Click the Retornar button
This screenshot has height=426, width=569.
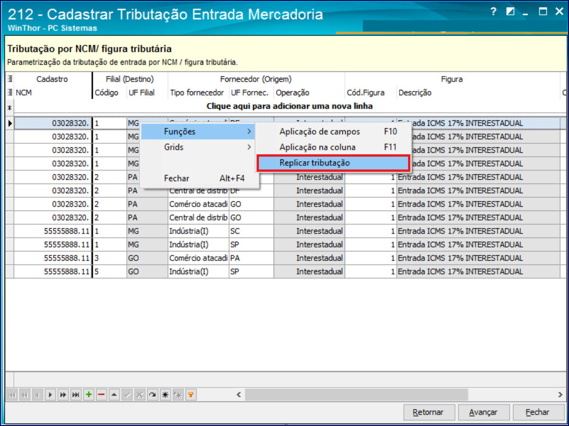point(429,412)
